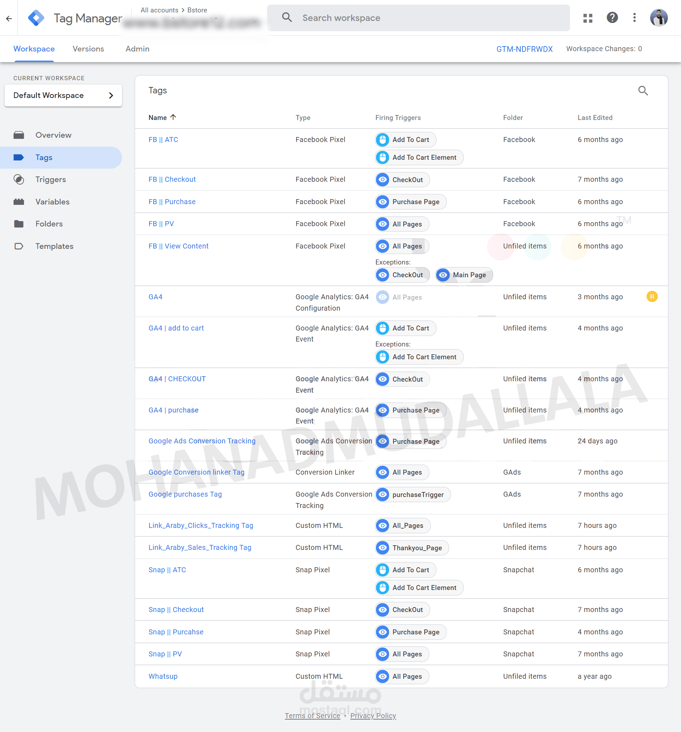Viewport: 681px width, 732px height.
Task: Expand the All accounts breadcrumb
Action: [159, 10]
